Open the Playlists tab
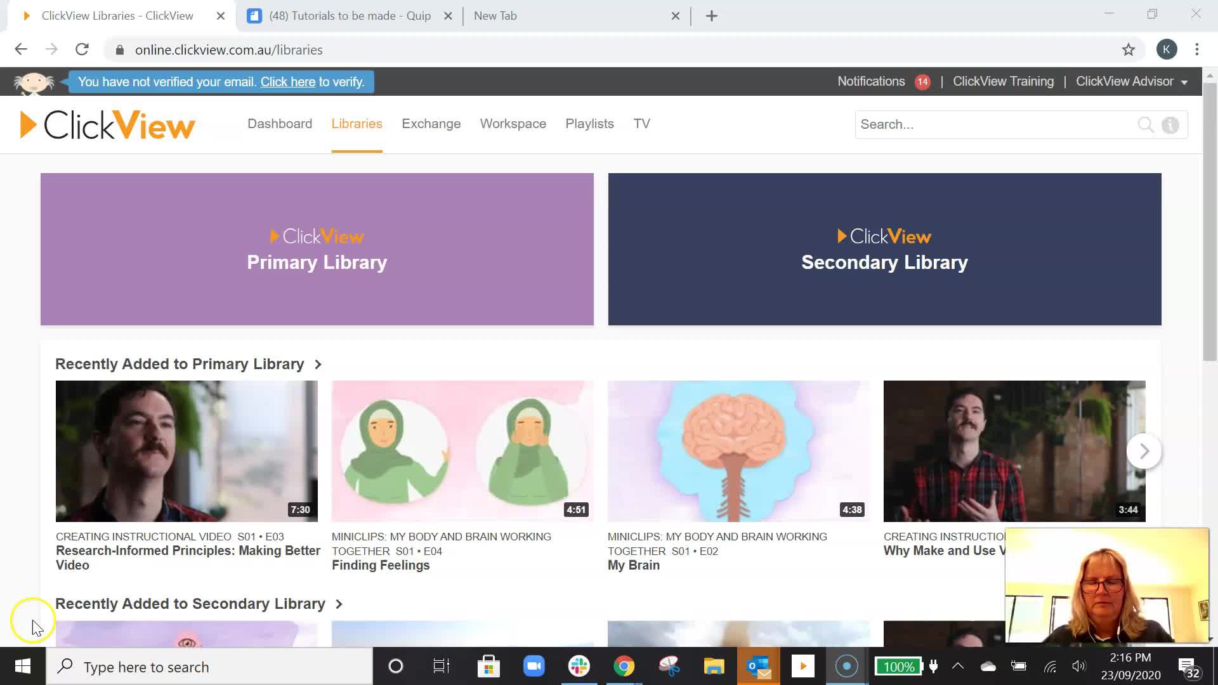 coord(590,124)
